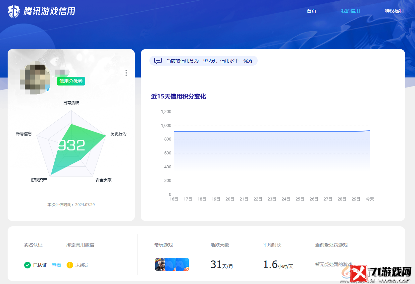This screenshot has width=415, height=284.
Task: Click the 1.6小时/天 value
Action: (x=278, y=264)
